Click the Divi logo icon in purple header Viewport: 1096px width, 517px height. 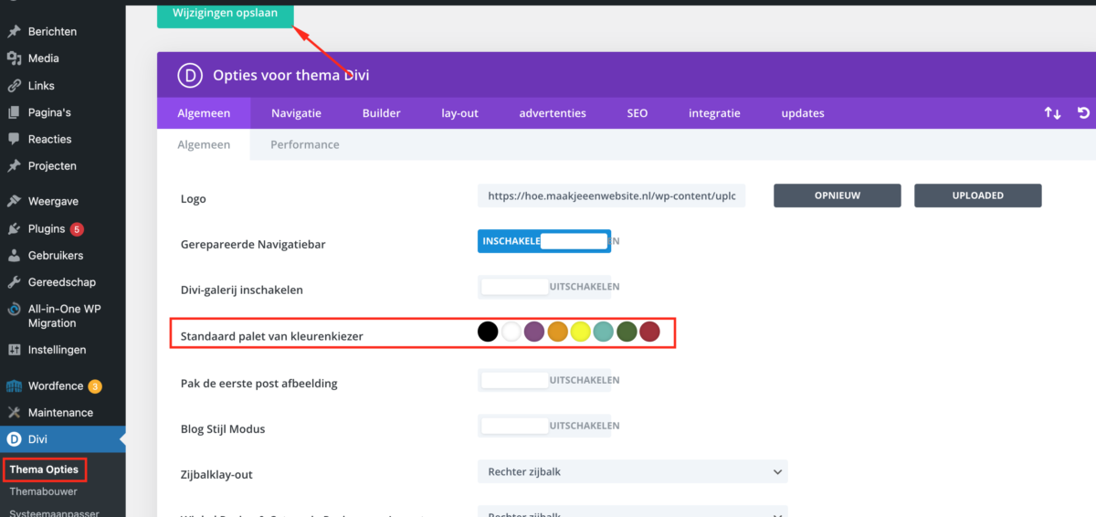[x=190, y=76]
